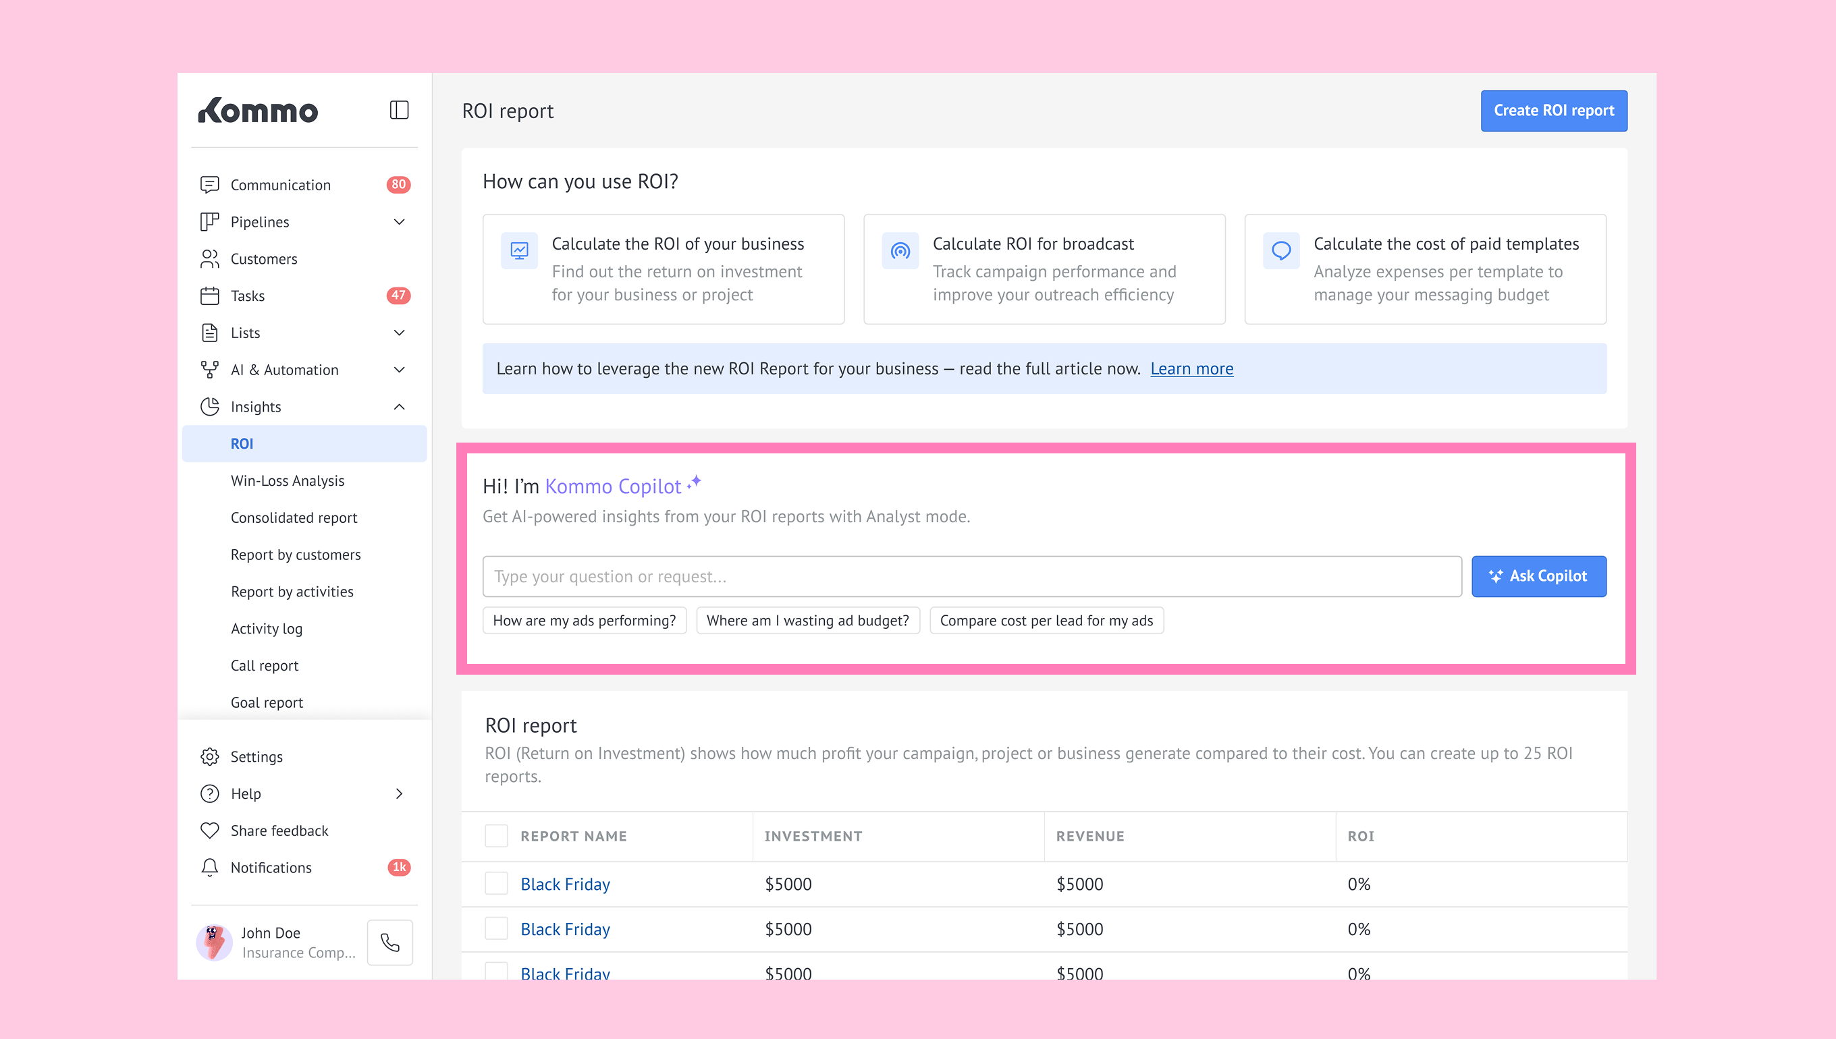Click the Settings gear icon

click(x=209, y=756)
